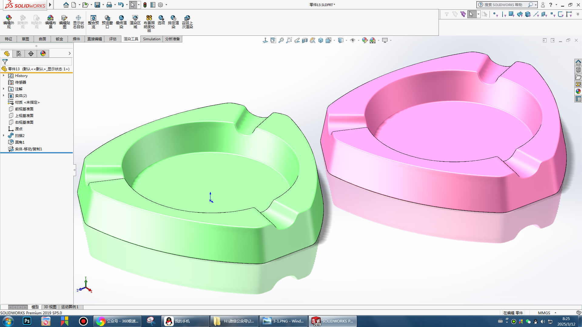Expand the 注解 annotations node

[x=4, y=89]
